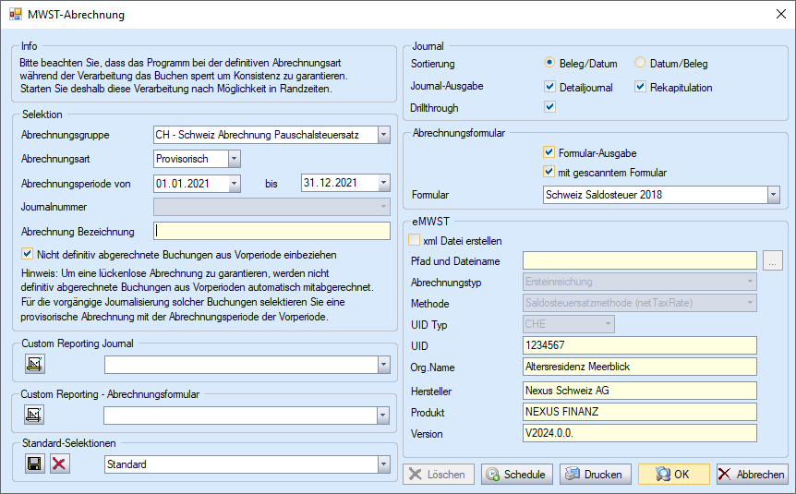Expand the Abrechnungsart Provisorisch dropdown
The height and width of the screenshot is (494, 796).
(x=234, y=159)
